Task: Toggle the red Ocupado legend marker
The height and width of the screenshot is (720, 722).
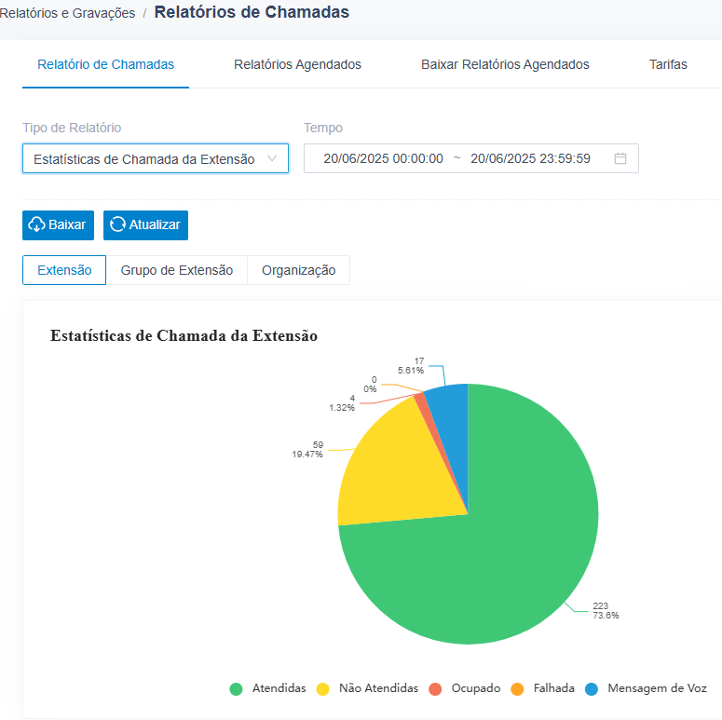Action: [435, 689]
